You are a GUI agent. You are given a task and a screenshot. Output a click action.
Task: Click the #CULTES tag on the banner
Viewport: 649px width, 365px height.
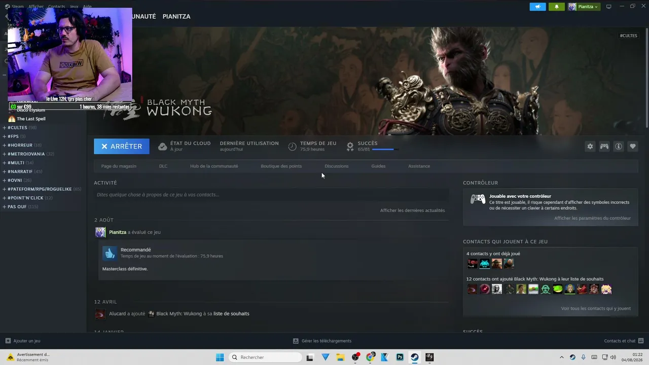tap(629, 36)
